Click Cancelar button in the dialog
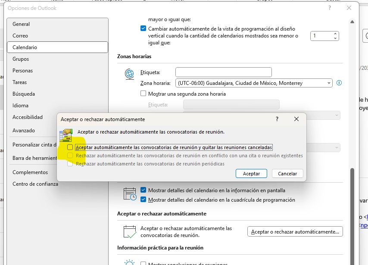Image resolution: width=368 pixels, height=265 pixels. click(x=287, y=174)
